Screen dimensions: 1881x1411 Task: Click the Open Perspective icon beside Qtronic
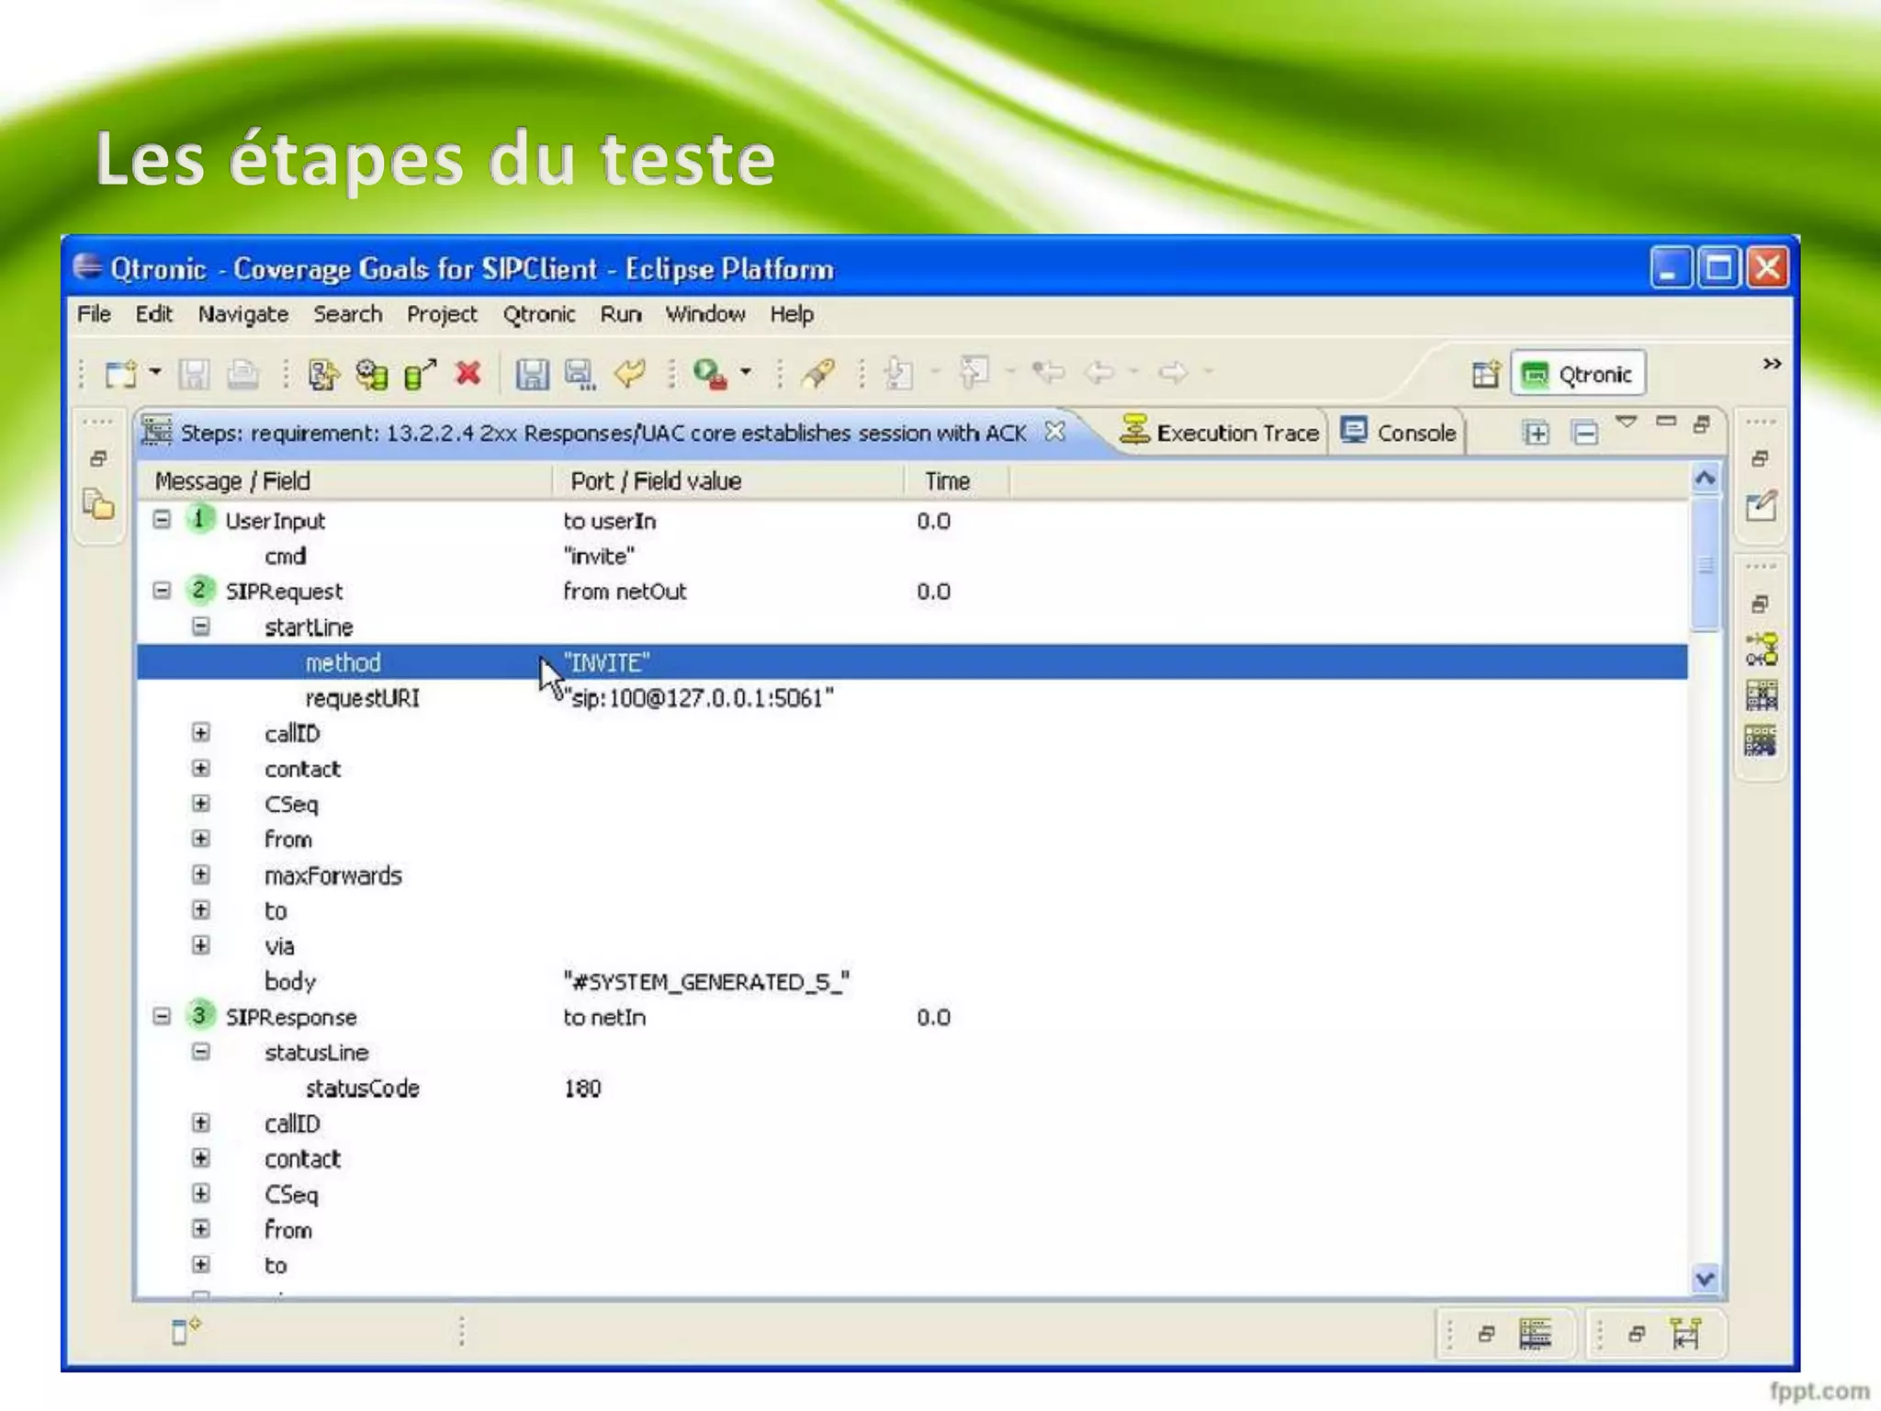[1485, 374]
